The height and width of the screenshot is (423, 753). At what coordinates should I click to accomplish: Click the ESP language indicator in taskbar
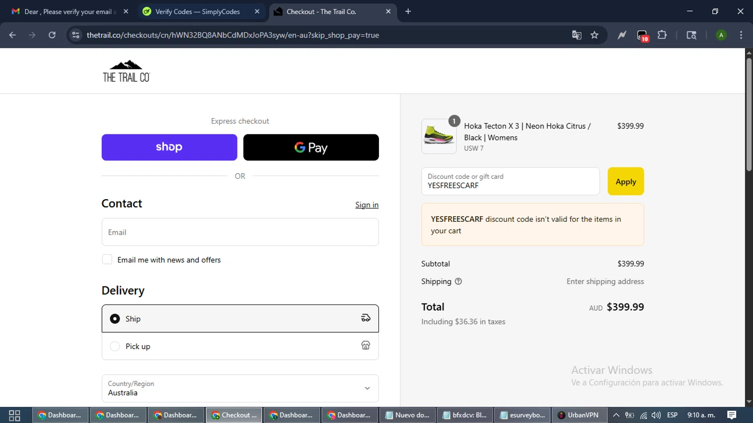pos(673,415)
